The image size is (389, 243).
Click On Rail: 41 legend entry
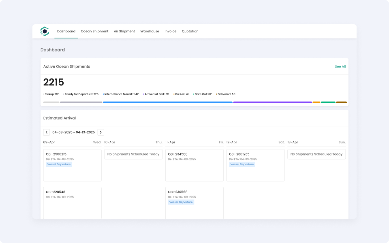click(x=181, y=94)
